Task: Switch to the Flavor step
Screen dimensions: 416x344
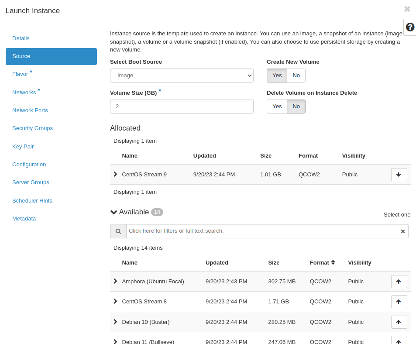Action: 19,74
